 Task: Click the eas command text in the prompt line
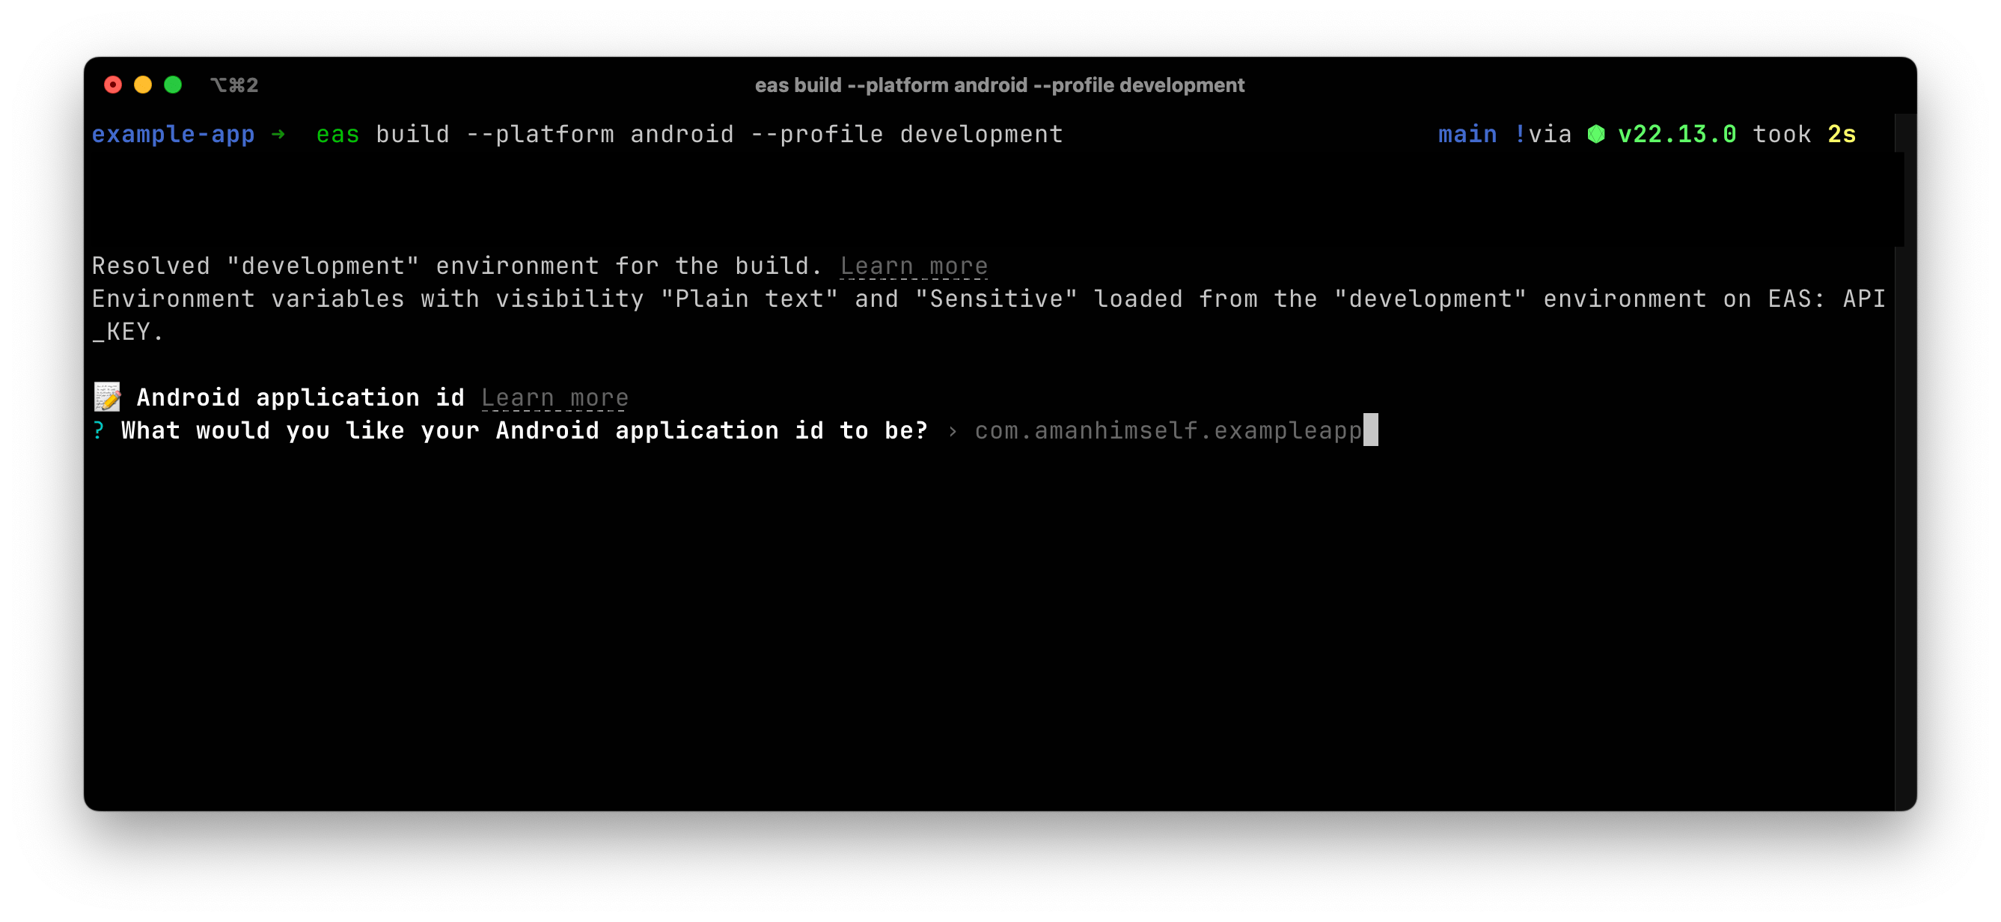coord(337,134)
